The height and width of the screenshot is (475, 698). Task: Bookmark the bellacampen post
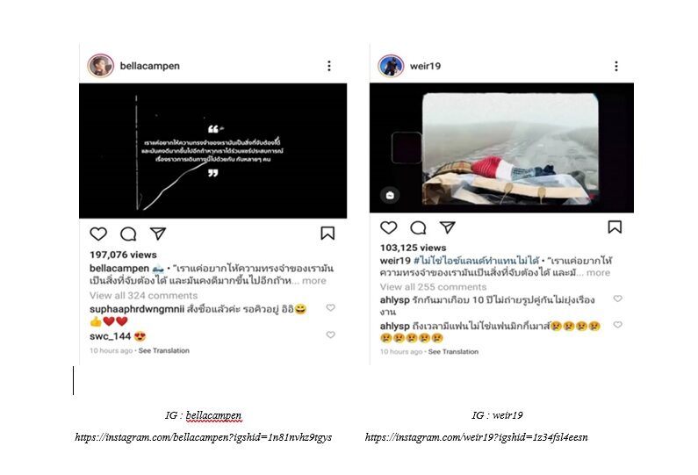tap(327, 233)
